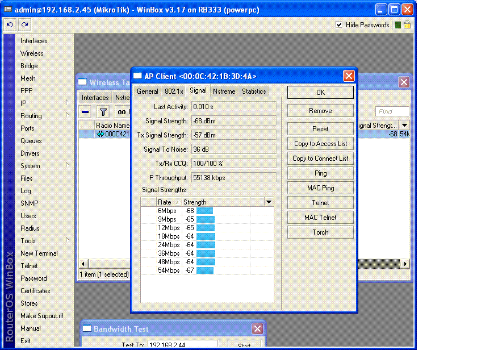Viewport: 477px width, 350px height.
Task: Close the AP Client dialog
Action: coord(349,76)
